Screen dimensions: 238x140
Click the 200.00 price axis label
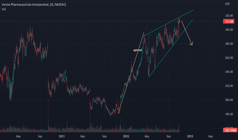tap(229, 100)
